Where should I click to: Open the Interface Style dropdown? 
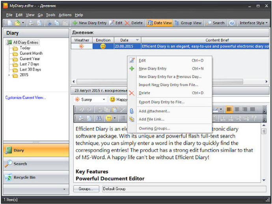point(253,23)
